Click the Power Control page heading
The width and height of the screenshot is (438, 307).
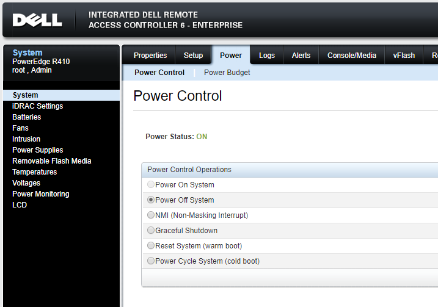pos(178,96)
